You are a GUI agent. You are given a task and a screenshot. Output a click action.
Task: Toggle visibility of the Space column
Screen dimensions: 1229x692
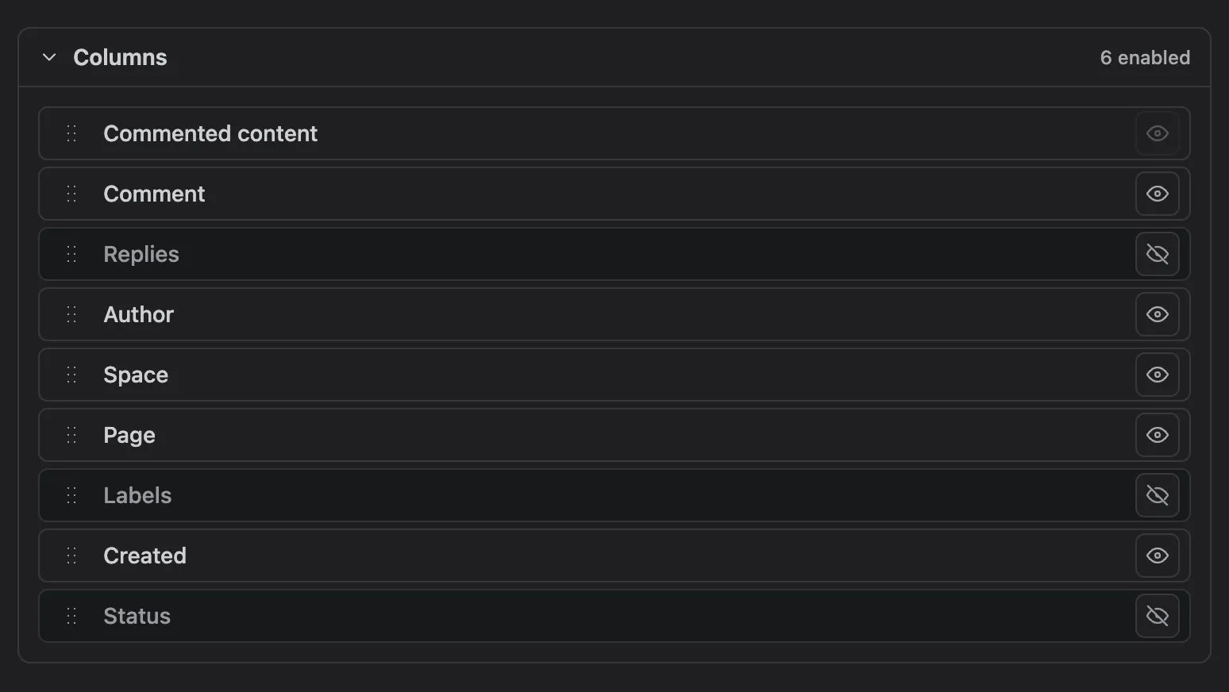1157,375
